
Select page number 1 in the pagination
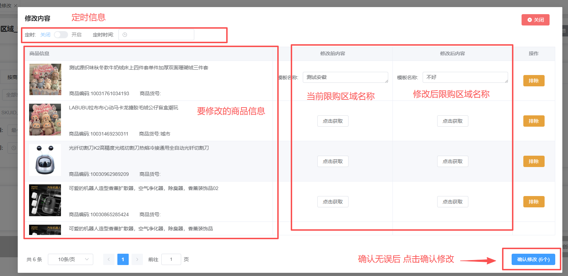pos(123,259)
